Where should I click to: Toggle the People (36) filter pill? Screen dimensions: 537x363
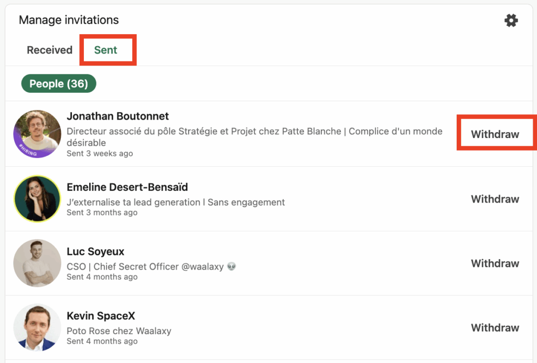(x=59, y=84)
